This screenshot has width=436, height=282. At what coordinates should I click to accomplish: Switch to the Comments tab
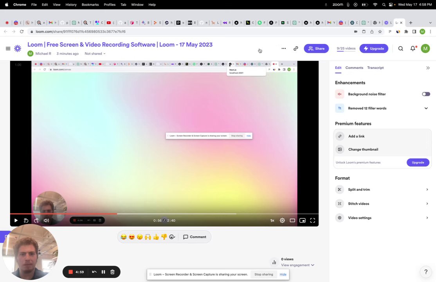point(354,68)
